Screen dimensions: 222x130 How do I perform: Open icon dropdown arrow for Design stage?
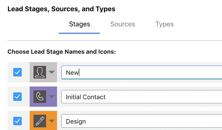(52, 121)
